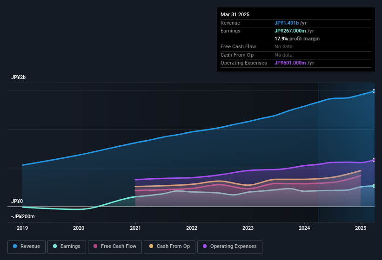Viewport: 382px width, 260px height.
Task: Click the 2019 x-axis tick label
Action: (22, 228)
